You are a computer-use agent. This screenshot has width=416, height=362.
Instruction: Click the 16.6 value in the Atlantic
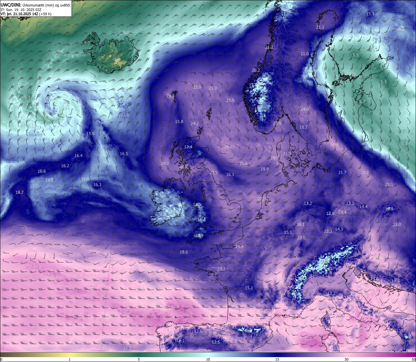pos(42,171)
